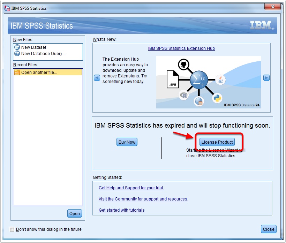Click the Extension Hub promo image
The height and width of the screenshot is (243, 286).
point(209,82)
